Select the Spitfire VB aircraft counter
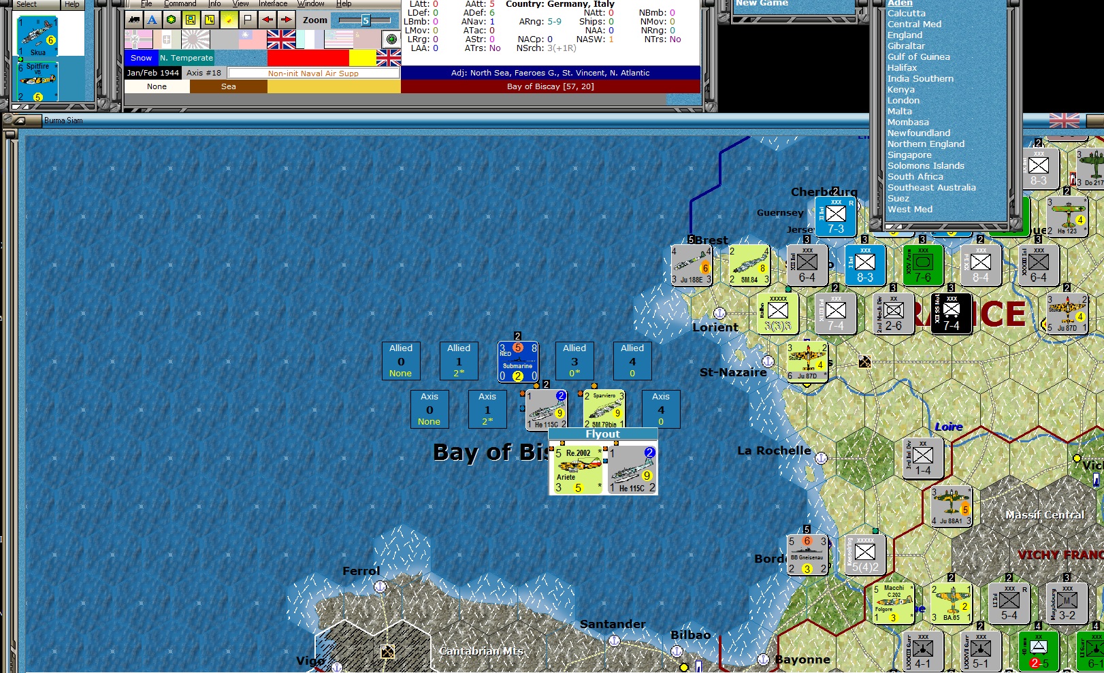1104x673 pixels. tap(37, 82)
